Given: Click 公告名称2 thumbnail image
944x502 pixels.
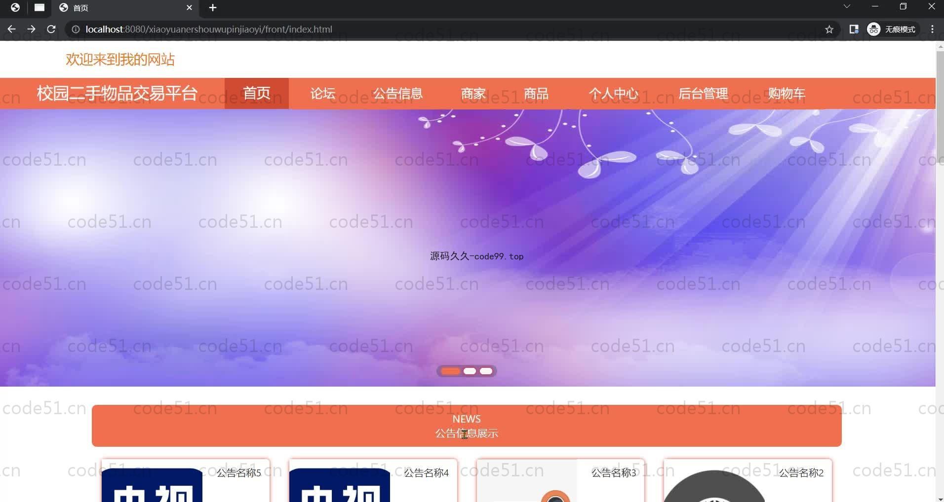Looking at the screenshot, I should [x=715, y=485].
